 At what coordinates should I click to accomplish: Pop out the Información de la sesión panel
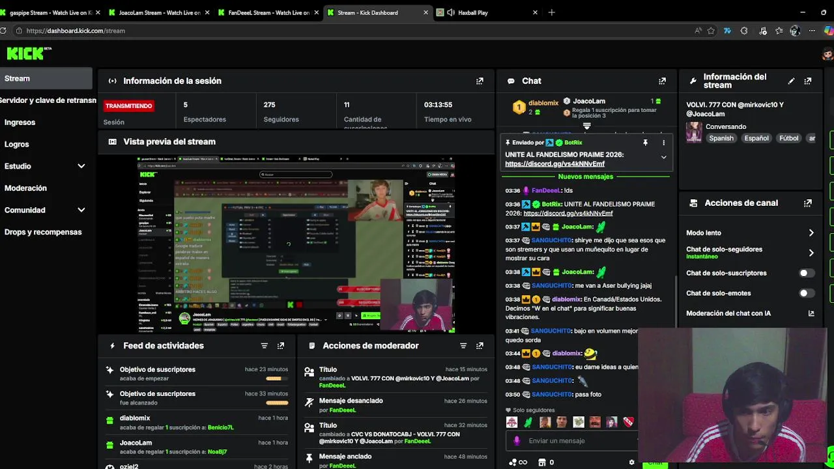point(480,81)
